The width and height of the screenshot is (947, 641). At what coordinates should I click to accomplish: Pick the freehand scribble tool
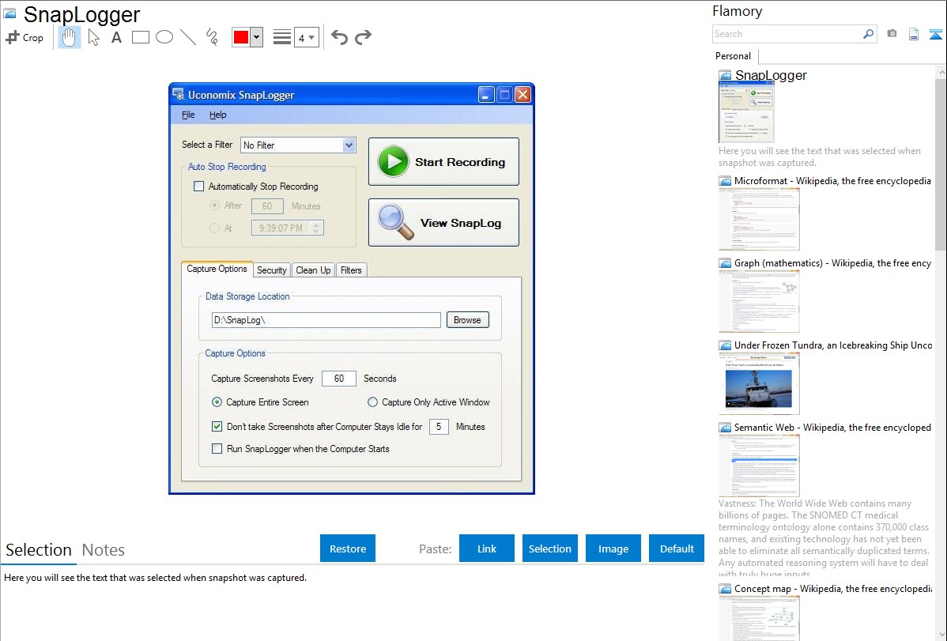click(x=212, y=37)
